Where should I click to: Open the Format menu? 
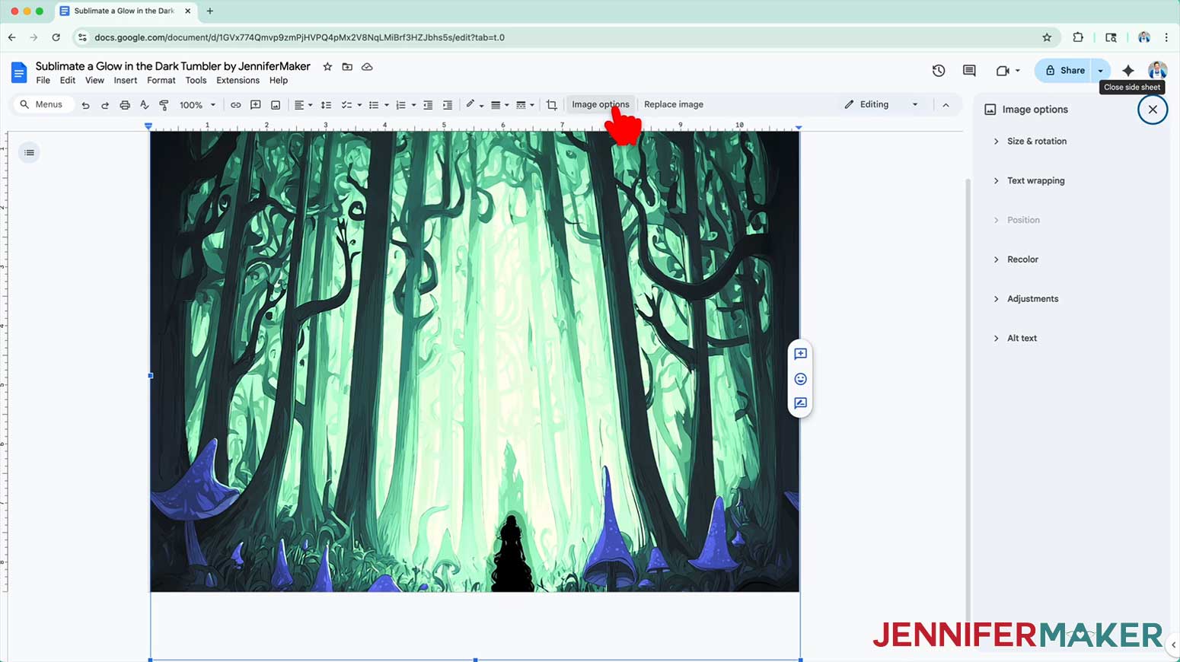coord(161,81)
